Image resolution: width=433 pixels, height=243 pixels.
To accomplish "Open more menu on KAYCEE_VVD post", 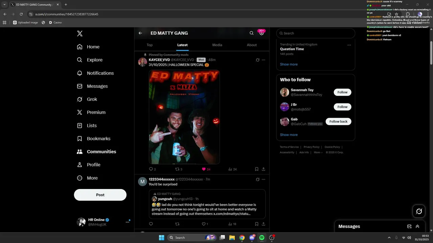I will (264, 60).
